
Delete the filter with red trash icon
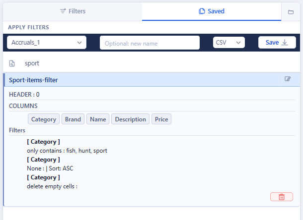point(282,197)
